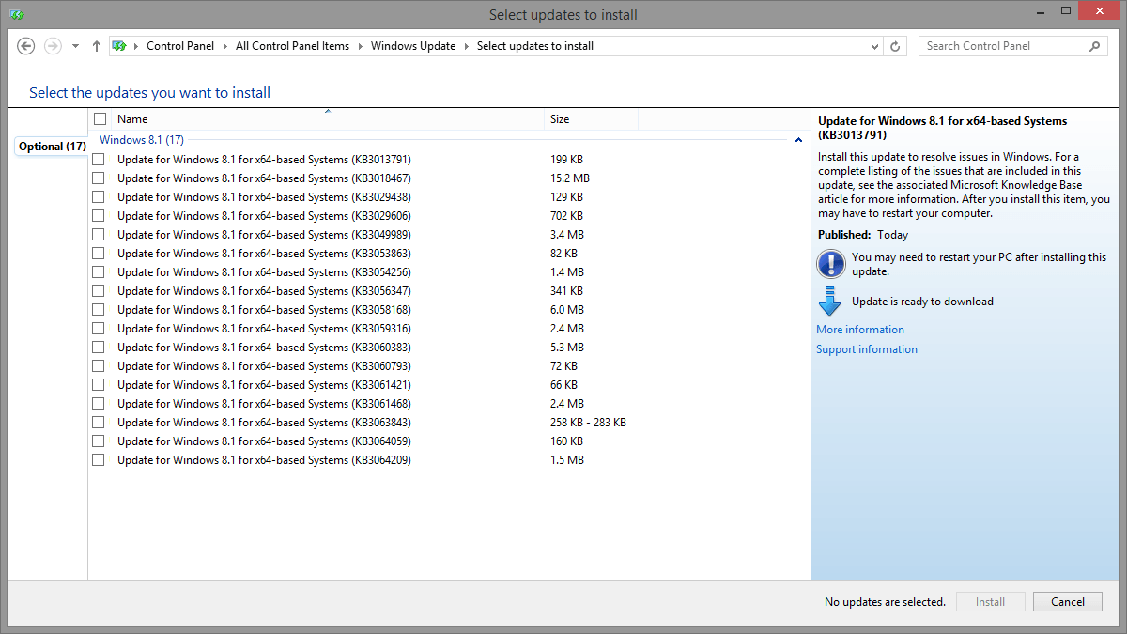
Task: Check the KB3053863 update checkbox
Action: pos(99,254)
